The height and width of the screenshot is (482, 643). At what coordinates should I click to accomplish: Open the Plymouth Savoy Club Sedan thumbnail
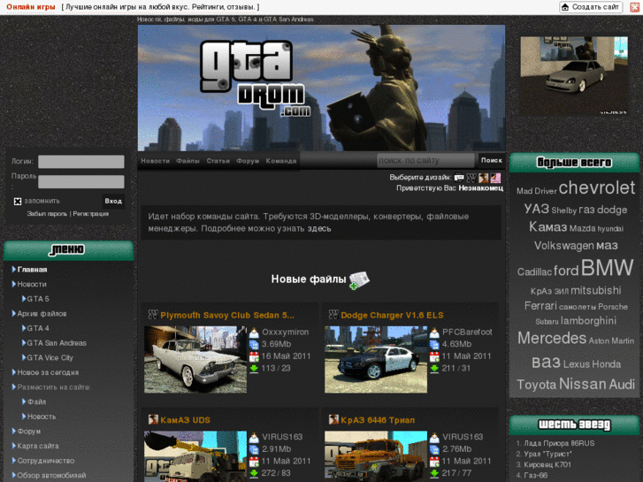click(x=195, y=359)
